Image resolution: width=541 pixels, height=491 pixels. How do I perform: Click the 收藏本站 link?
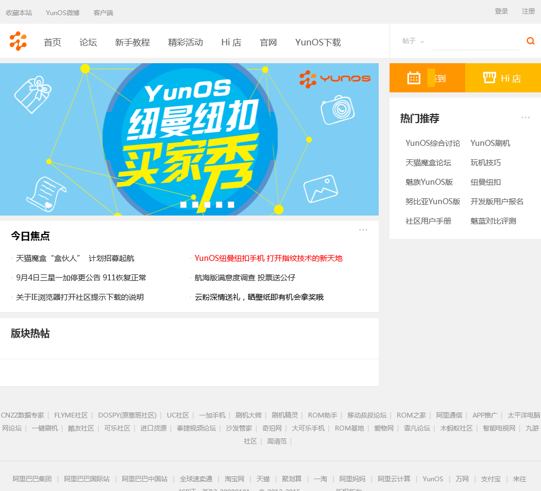[19, 13]
